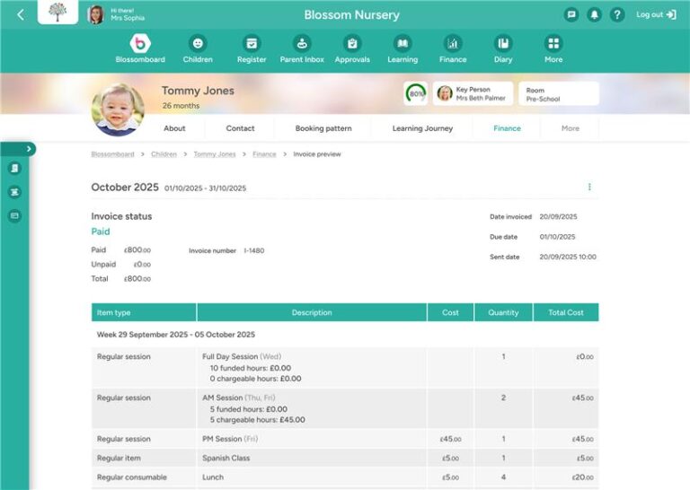Follow the Children breadcrumb link

[x=164, y=154]
